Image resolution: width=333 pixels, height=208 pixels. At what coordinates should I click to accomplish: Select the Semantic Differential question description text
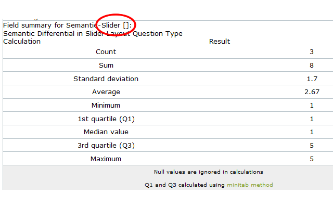tap(93, 33)
